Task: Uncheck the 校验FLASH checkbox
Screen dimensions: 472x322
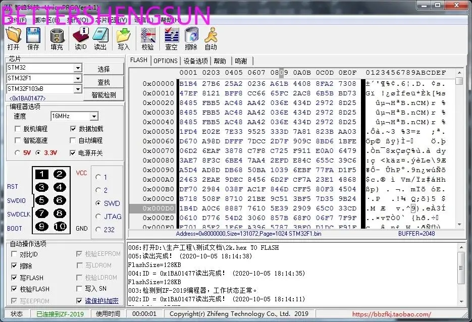Action: (x=14, y=289)
